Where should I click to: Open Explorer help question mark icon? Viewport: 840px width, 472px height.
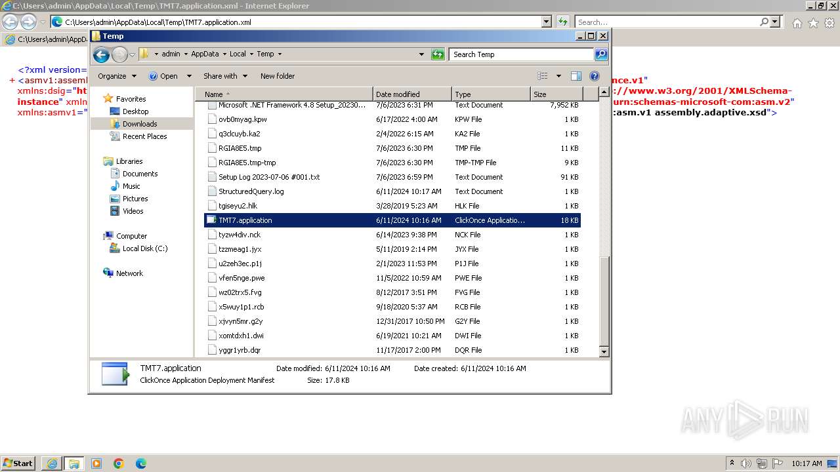tap(595, 76)
